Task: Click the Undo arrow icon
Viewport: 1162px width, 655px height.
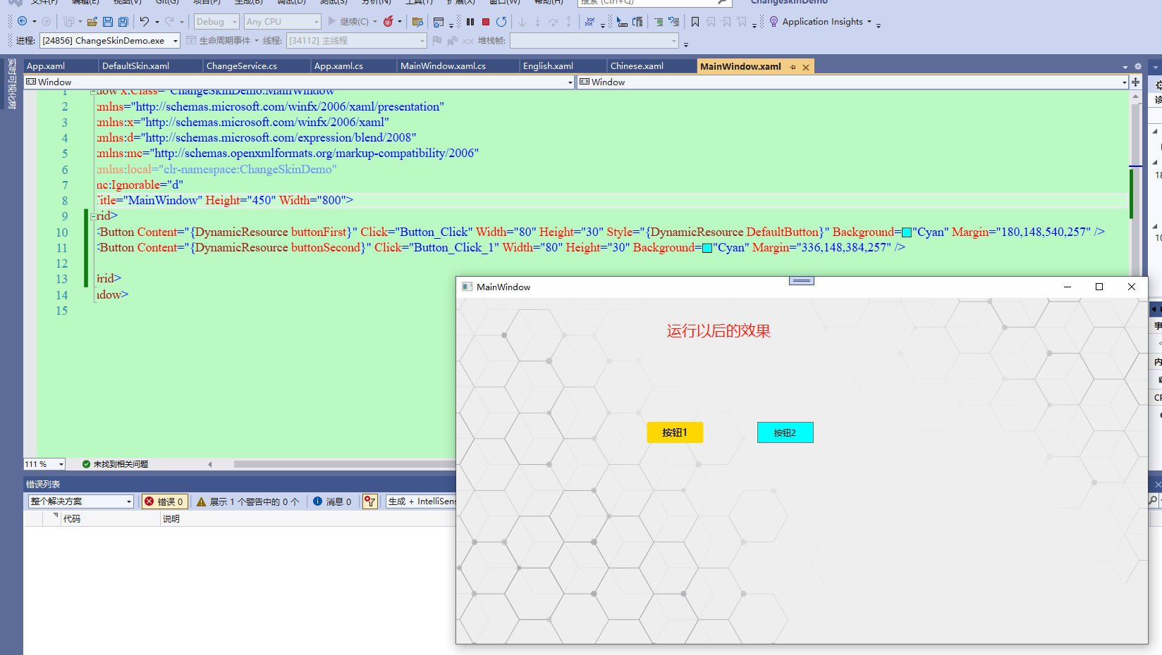Action: click(144, 22)
